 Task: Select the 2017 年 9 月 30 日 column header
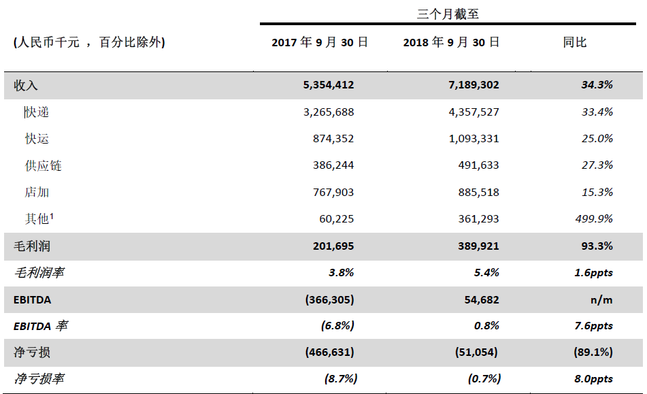pos(319,42)
